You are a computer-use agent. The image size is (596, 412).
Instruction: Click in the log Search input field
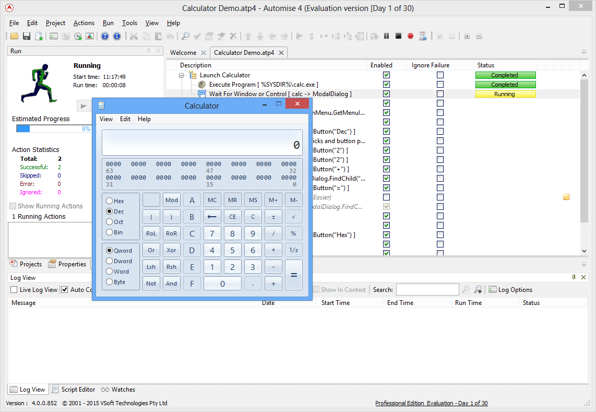[427, 290]
